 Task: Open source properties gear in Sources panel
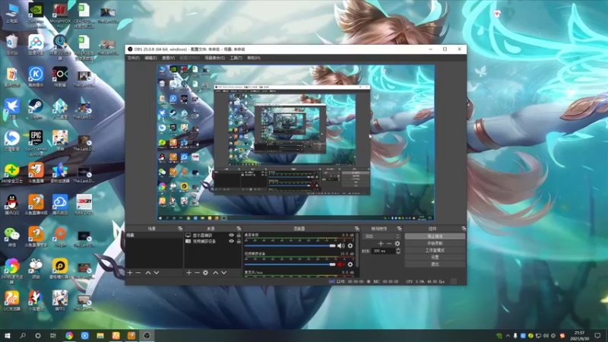(205, 273)
